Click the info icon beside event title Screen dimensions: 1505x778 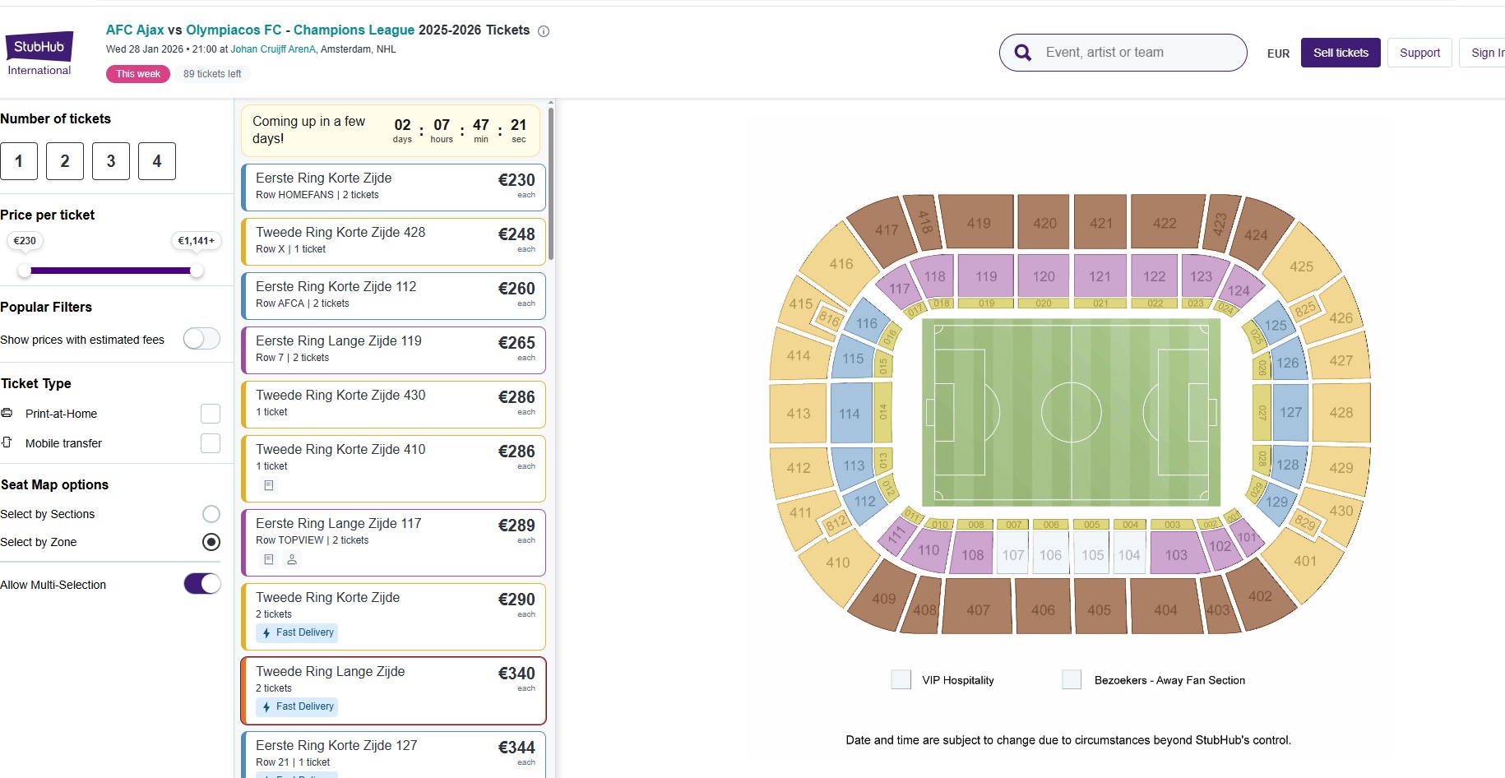[x=544, y=31]
